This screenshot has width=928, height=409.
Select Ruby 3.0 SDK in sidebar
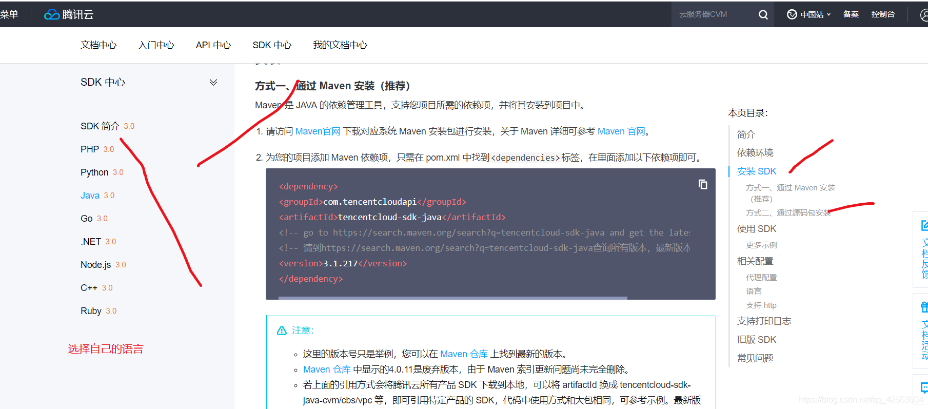pos(98,311)
